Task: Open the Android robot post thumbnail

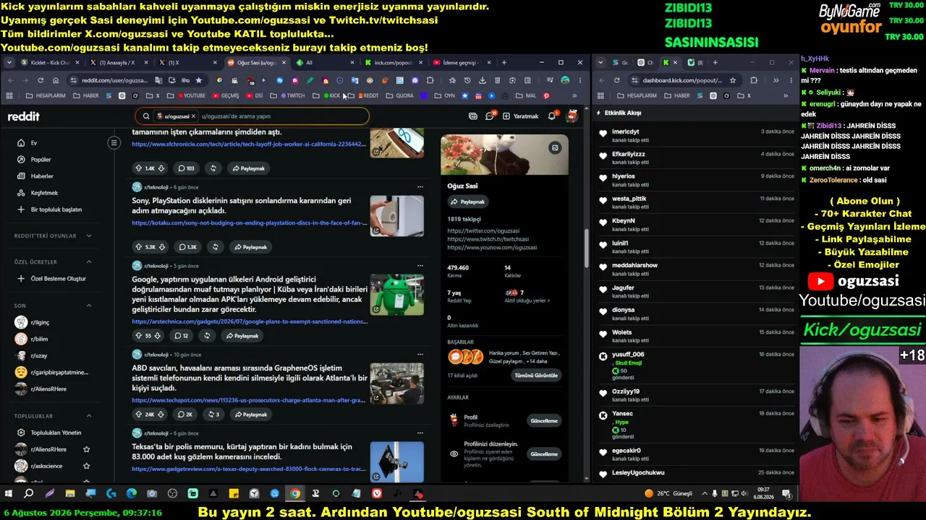Action: pyautogui.click(x=397, y=295)
